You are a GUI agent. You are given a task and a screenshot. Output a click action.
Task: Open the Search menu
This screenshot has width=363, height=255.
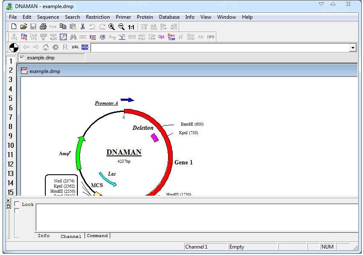(72, 17)
